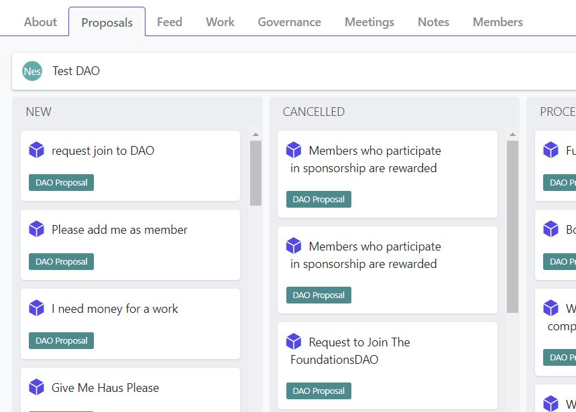
Task: Click the Test DAO avatar icon
Action: click(32, 70)
